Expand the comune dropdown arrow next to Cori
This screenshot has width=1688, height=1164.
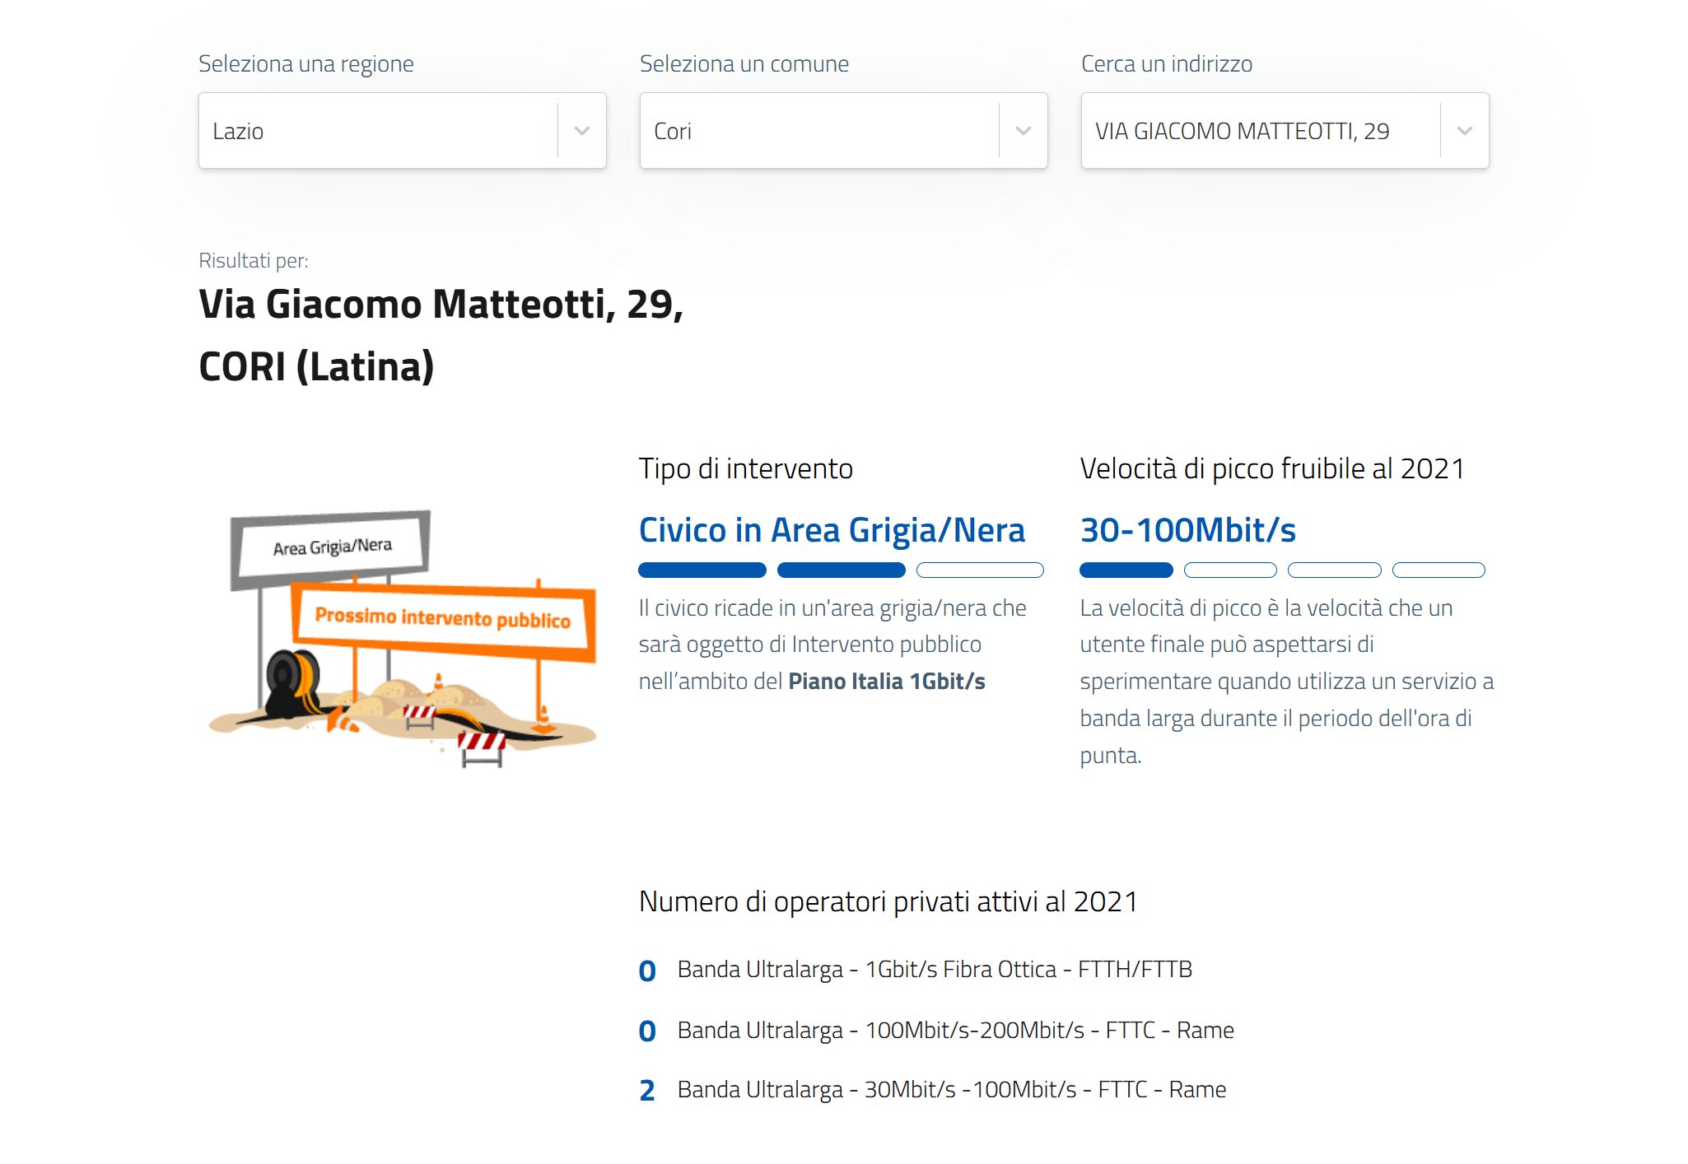pos(1023,131)
